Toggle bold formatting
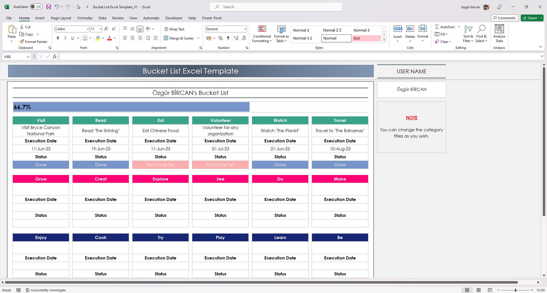Image resolution: width=547 pixels, height=293 pixels. tap(58, 38)
